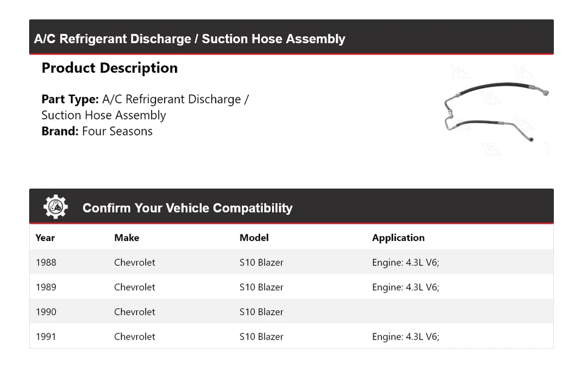The height and width of the screenshot is (368, 583).
Task: Click the A/C Refrigerant Discharge title bar
Action: (189, 39)
